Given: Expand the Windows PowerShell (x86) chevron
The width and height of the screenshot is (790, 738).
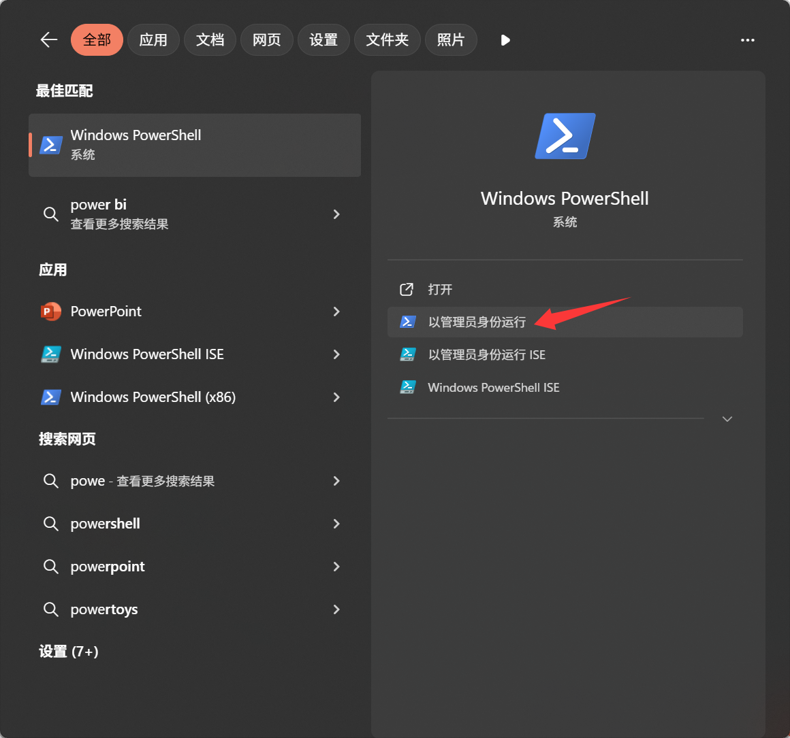Looking at the screenshot, I should coord(336,397).
